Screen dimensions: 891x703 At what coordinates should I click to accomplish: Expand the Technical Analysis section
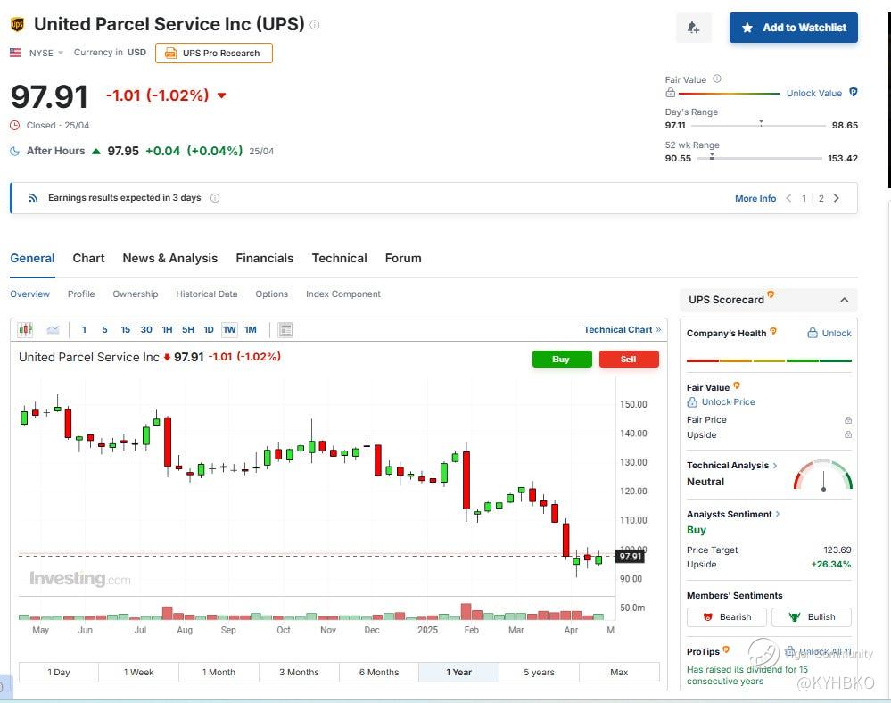coord(775,466)
